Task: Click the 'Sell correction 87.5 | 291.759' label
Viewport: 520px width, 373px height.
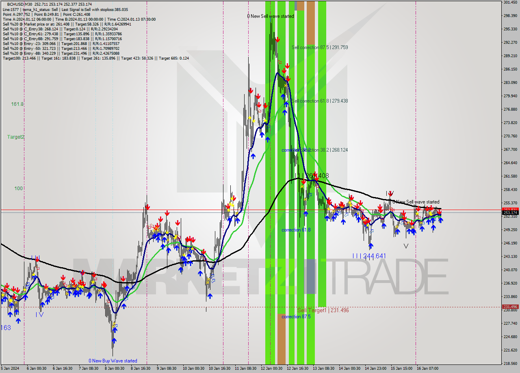Action: pos(320,47)
